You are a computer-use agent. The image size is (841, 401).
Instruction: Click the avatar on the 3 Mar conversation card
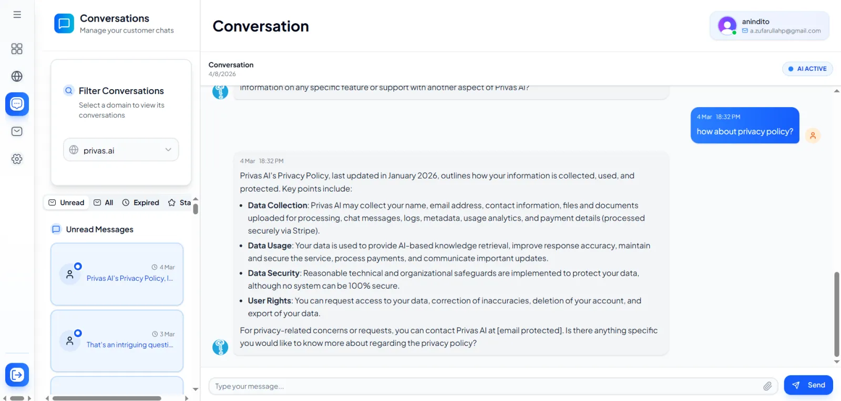70,341
